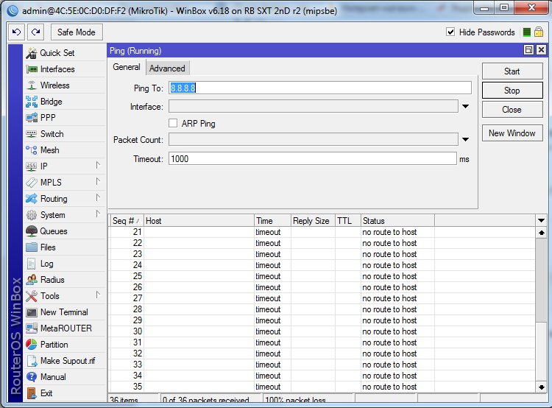Image resolution: width=552 pixels, height=408 pixels.
Task: Click the Undo arrow button
Action: (16, 32)
